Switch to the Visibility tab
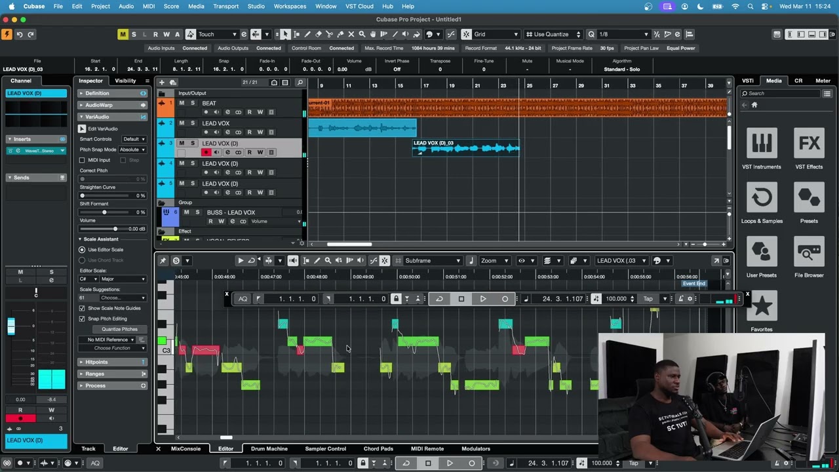 125,81
